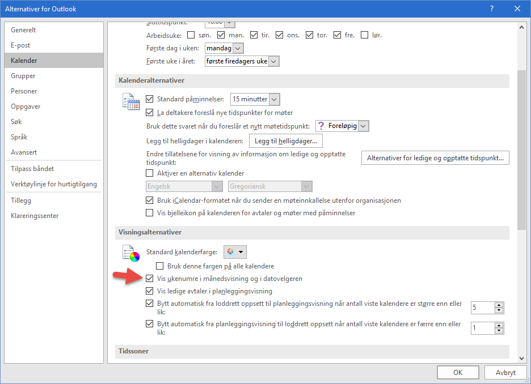The height and width of the screenshot is (384, 531).
Task: Open the Tillegg category
Action: point(54,200)
